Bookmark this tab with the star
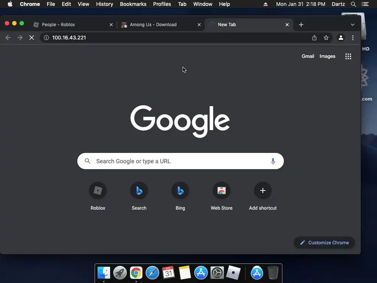 [326, 38]
